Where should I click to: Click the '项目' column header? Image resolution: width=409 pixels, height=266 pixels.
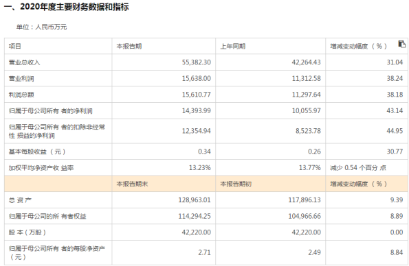tap(15, 47)
